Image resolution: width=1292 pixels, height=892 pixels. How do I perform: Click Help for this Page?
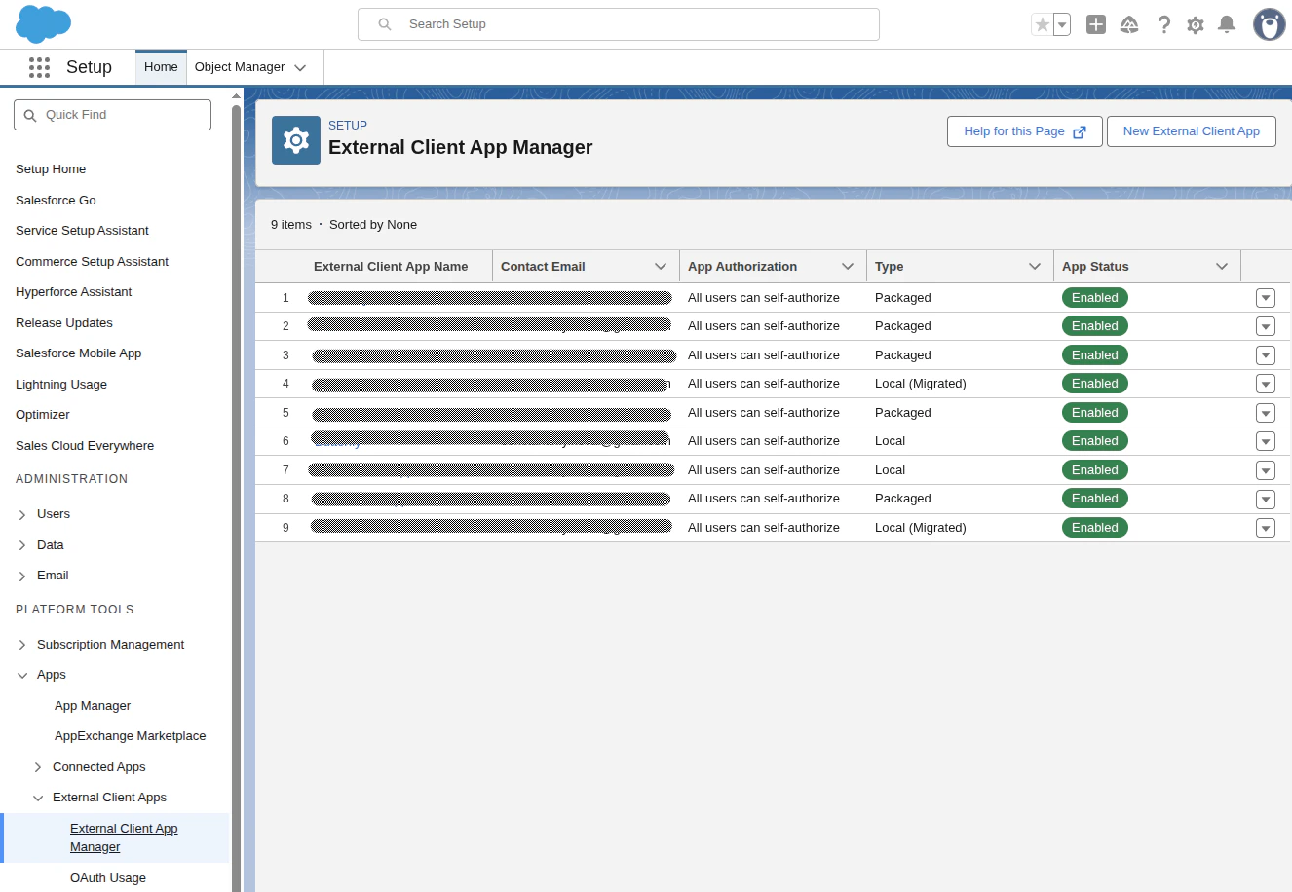point(1025,131)
